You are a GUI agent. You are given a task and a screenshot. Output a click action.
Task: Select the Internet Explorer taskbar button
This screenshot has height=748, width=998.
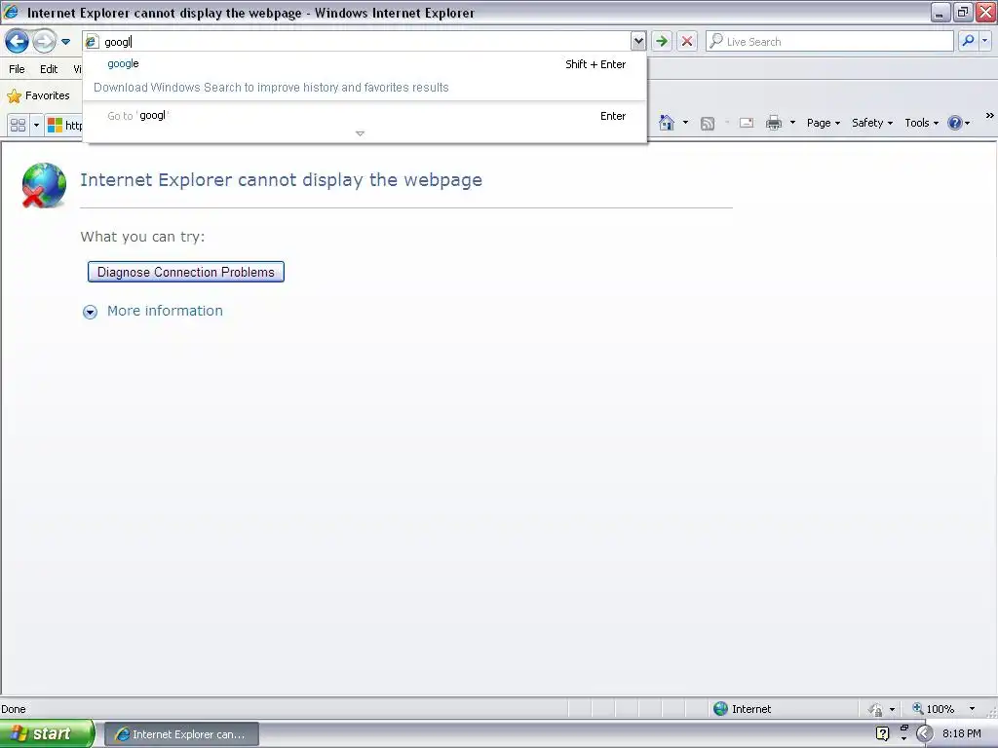181,734
